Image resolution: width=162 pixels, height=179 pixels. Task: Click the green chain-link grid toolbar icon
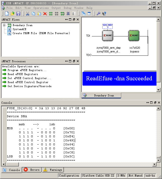pos(62,14)
